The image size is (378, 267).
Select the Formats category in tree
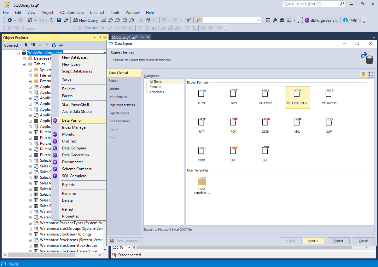point(155,87)
